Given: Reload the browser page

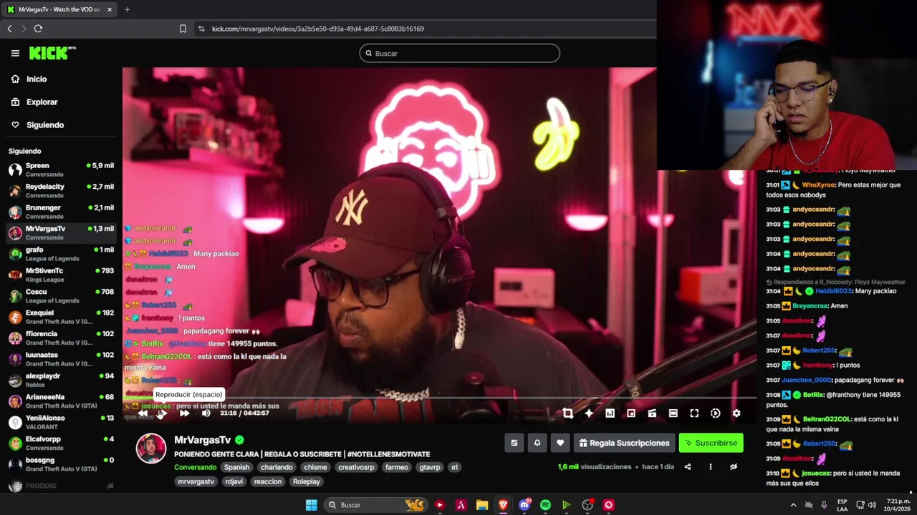Looking at the screenshot, I should pos(38,29).
